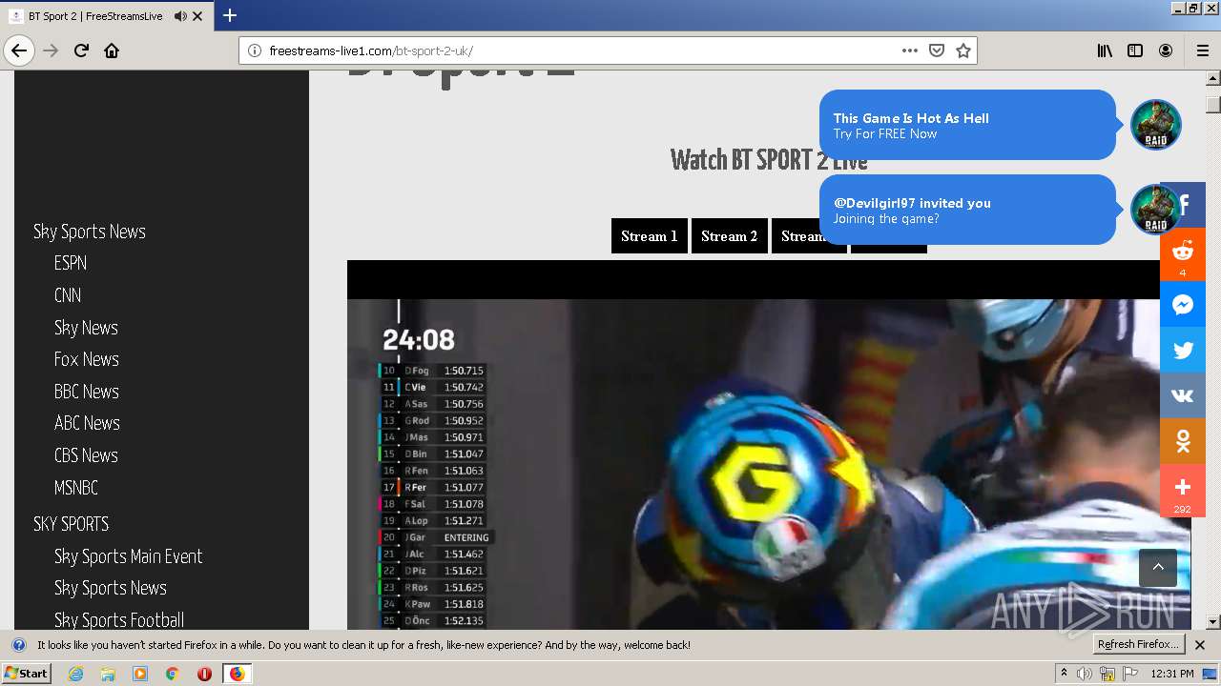Reload the current page
Viewport: 1221px width, 686px height.
point(81,50)
